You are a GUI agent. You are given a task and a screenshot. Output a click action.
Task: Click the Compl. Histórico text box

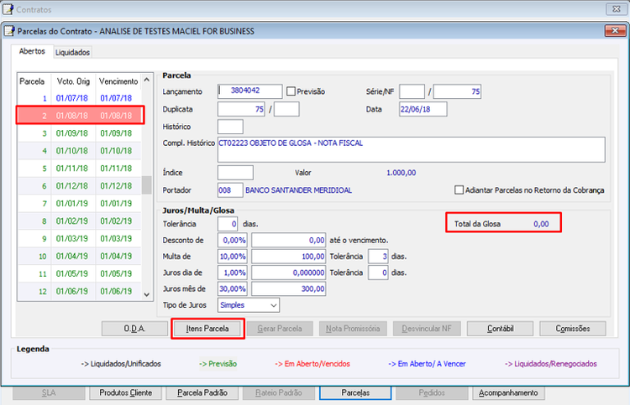click(x=412, y=149)
